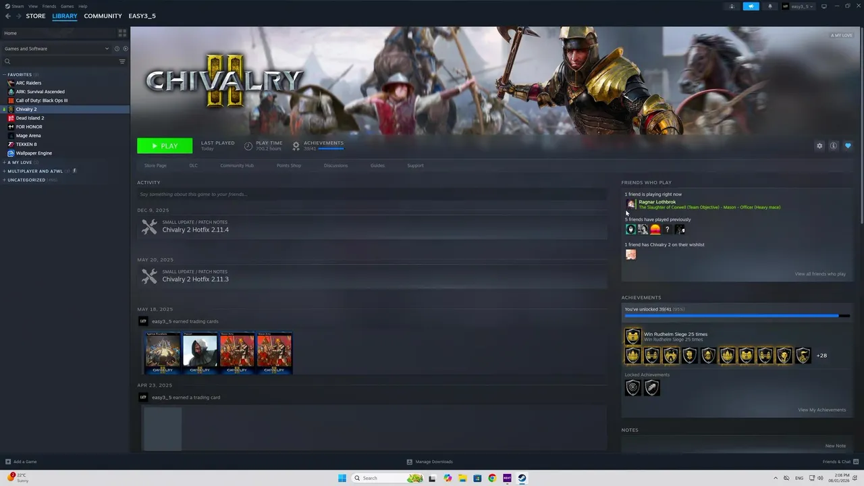The height and width of the screenshot is (486, 864).
Task: Open the Friends menu
Action: (49, 6)
